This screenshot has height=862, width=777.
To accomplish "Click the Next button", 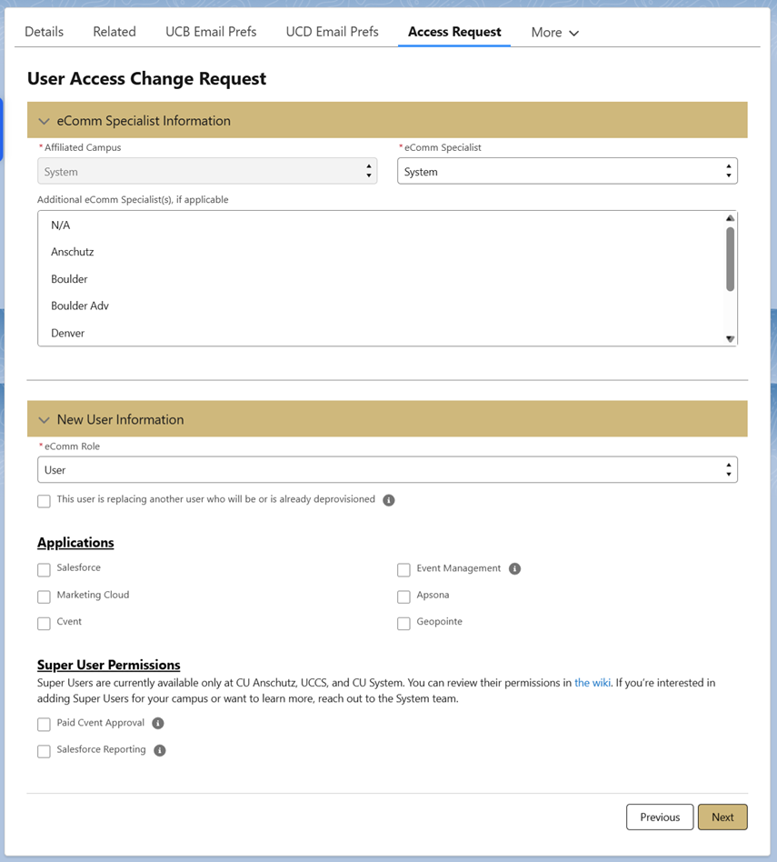I will (722, 817).
